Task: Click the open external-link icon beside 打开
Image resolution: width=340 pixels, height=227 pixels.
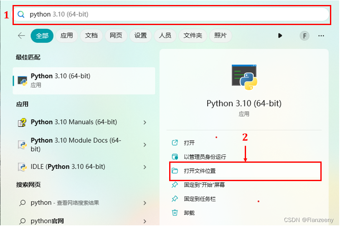Action: pyautogui.click(x=175, y=143)
